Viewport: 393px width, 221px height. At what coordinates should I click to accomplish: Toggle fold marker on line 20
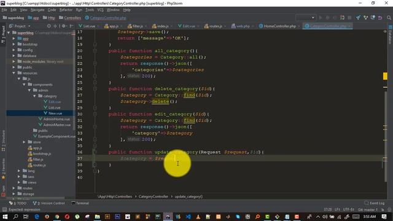point(95,51)
